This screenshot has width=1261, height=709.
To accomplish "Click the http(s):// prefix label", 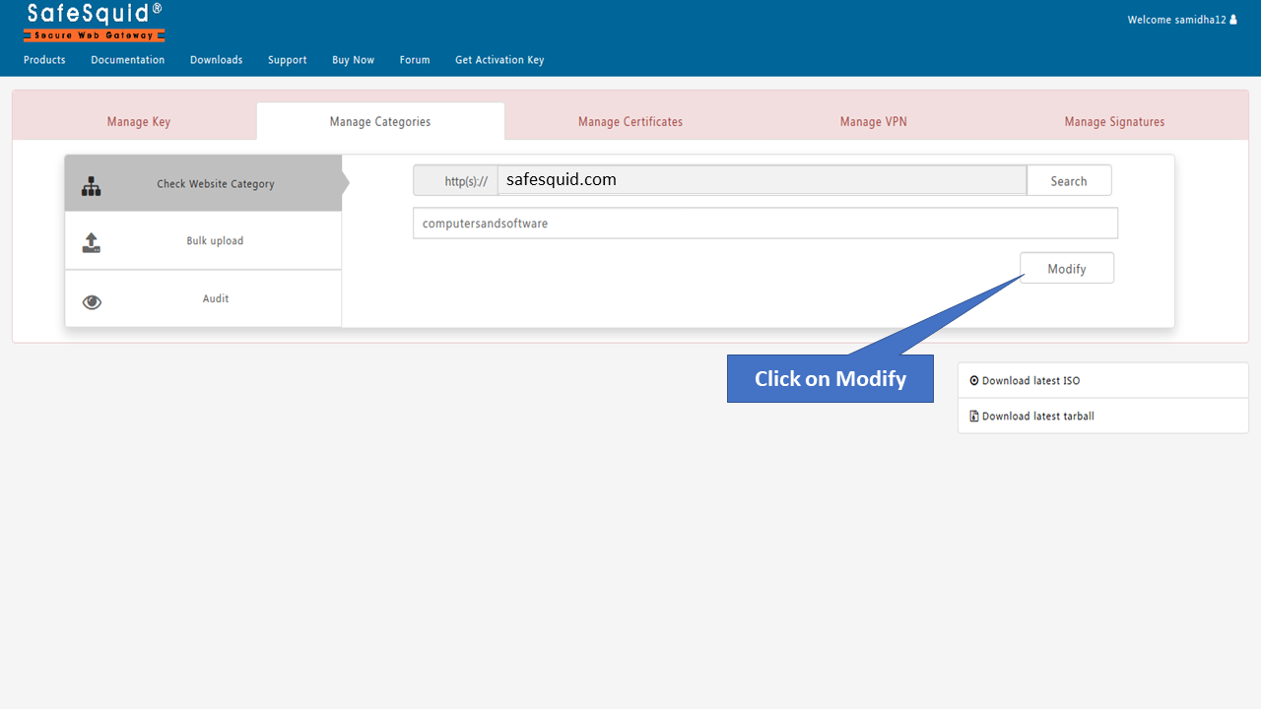I will pyautogui.click(x=455, y=181).
